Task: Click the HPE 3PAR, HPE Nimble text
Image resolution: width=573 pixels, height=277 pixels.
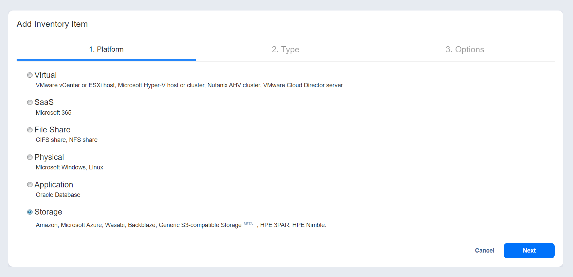Action: coord(293,225)
